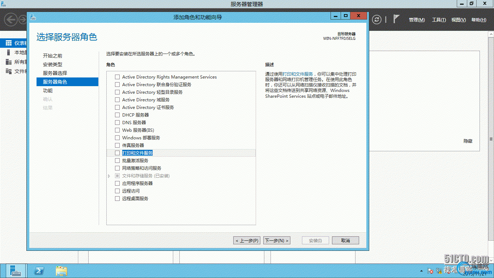The height and width of the screenshot is (278, 494).
Task: Select 文件和存储服务 (已安装) row text
Action: (x=146, y=176)
